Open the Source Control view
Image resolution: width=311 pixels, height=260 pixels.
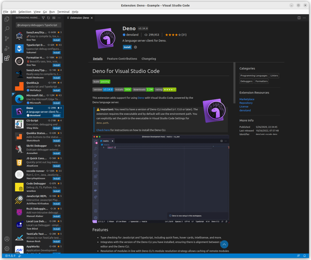(x=7, y=39)
